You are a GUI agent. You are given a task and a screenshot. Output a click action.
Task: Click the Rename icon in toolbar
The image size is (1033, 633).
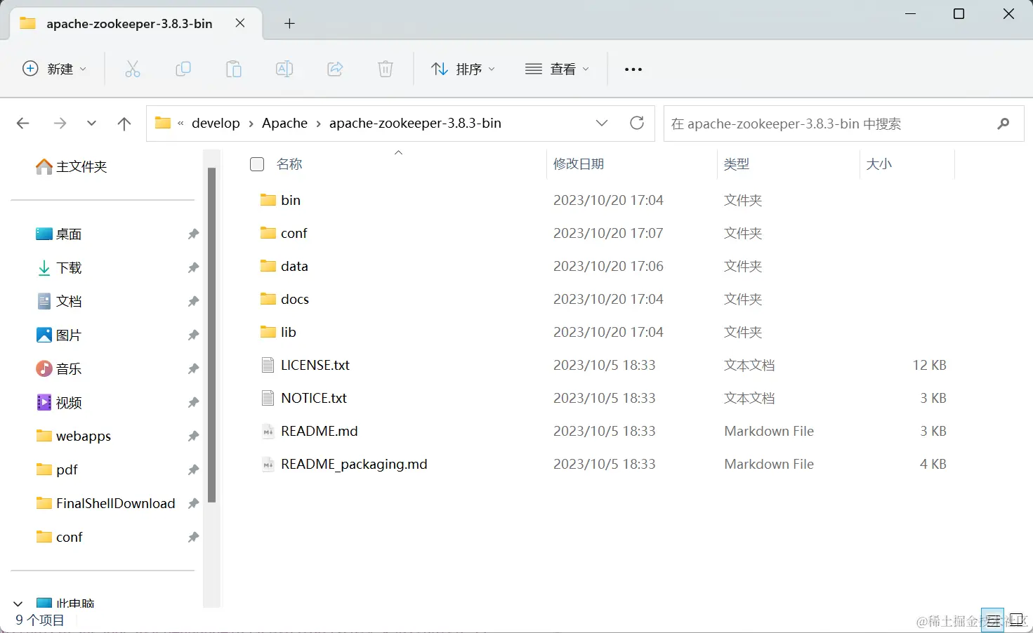[284, 69]
